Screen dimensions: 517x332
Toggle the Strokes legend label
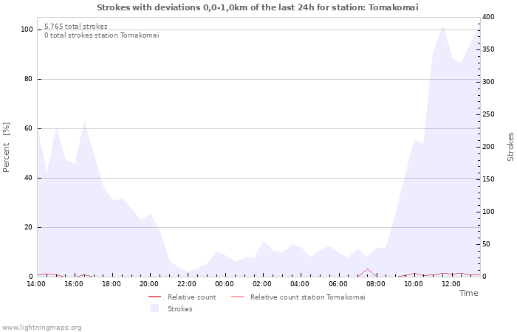[179, 309]
